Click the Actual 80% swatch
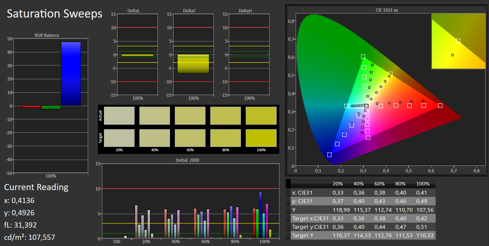The height and width of the screenshot is (246, 489). point(226,116)
